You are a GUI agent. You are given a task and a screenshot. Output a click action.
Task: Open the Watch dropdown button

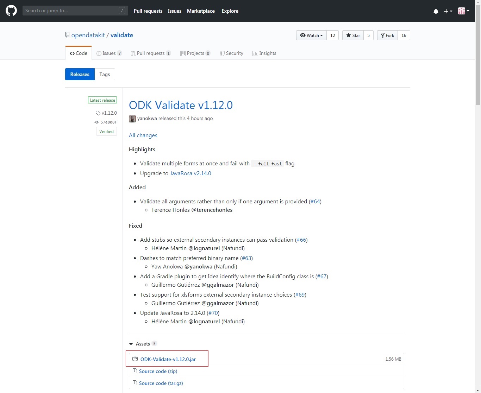(x=311, y=35)
